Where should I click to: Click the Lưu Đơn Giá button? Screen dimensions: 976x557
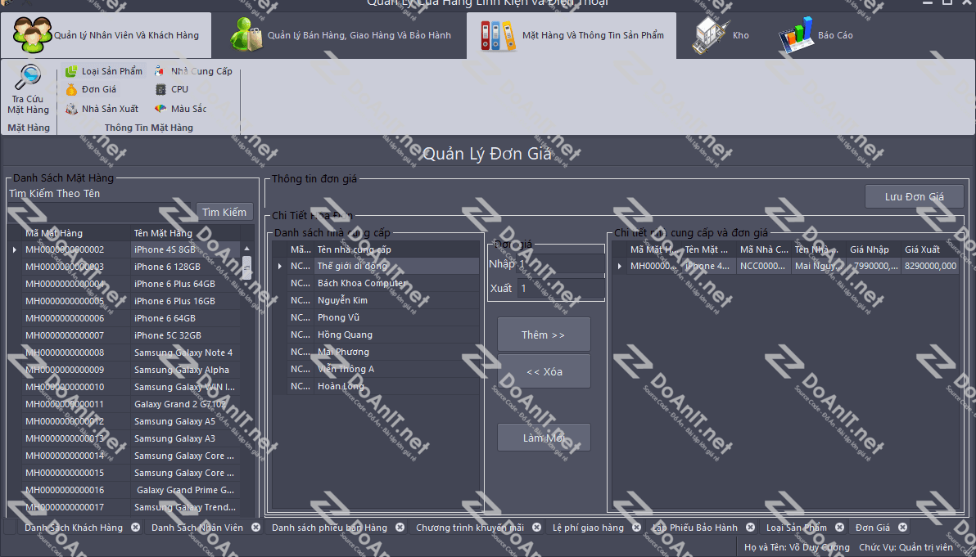click(914, 196)
